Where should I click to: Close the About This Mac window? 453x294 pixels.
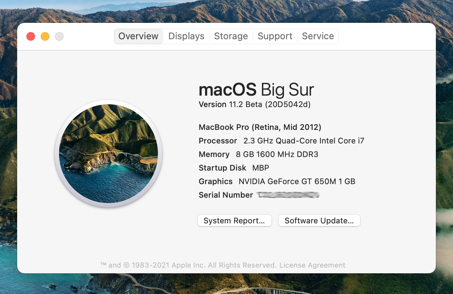pyautogui.click(x=31, y=36)
